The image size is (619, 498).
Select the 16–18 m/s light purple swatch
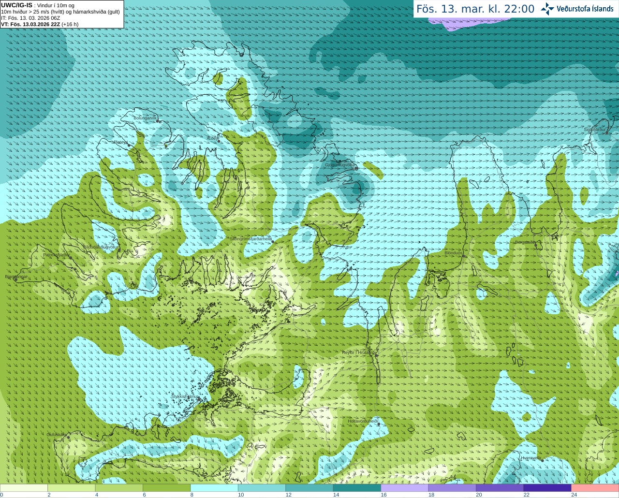(405, 488)
